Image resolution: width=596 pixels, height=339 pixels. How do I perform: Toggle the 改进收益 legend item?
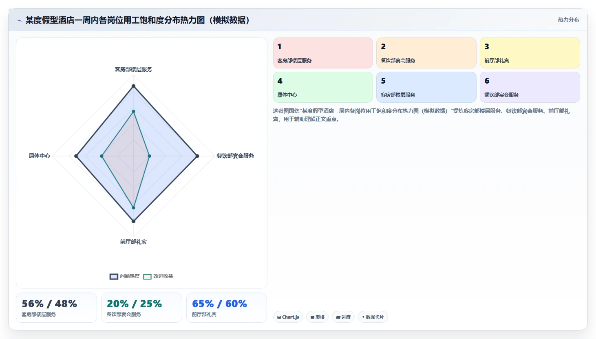tap(158, 276)
